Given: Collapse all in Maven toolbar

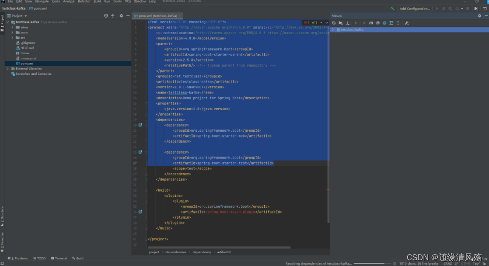Looking at the screenshot, I should point(398,23).
